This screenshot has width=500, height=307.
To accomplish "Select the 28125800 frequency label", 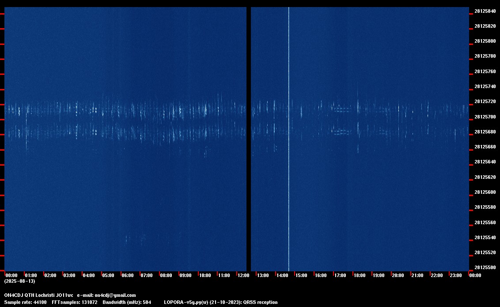I will 485,41.
